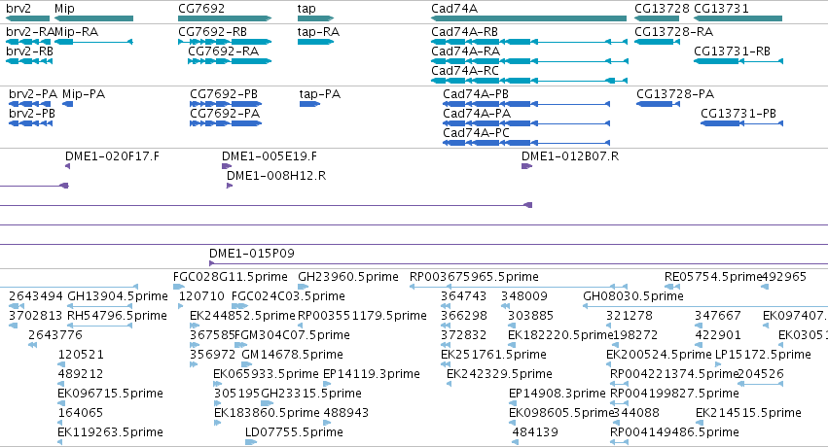This screenshot has height=447, width=828.
Task: Click protein tap-PA
Action: pyautogui.click(x=310, y=104)
